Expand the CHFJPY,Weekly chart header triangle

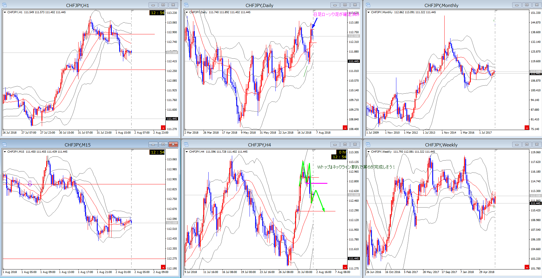click(369, 152)
